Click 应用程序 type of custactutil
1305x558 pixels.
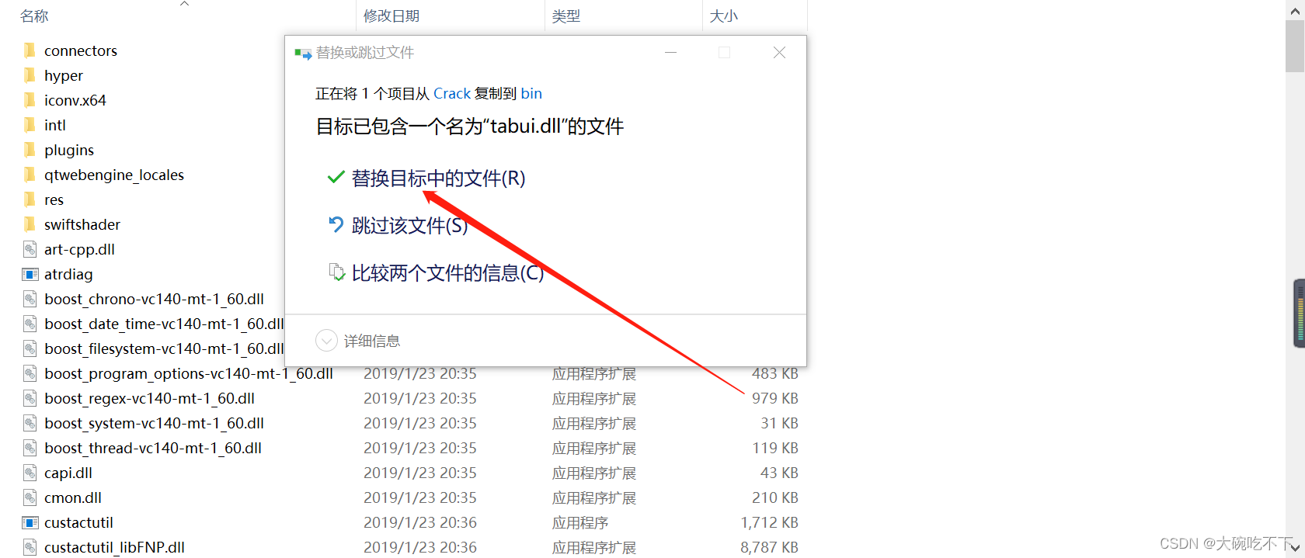pyautogui.click(x=580, y=522)
